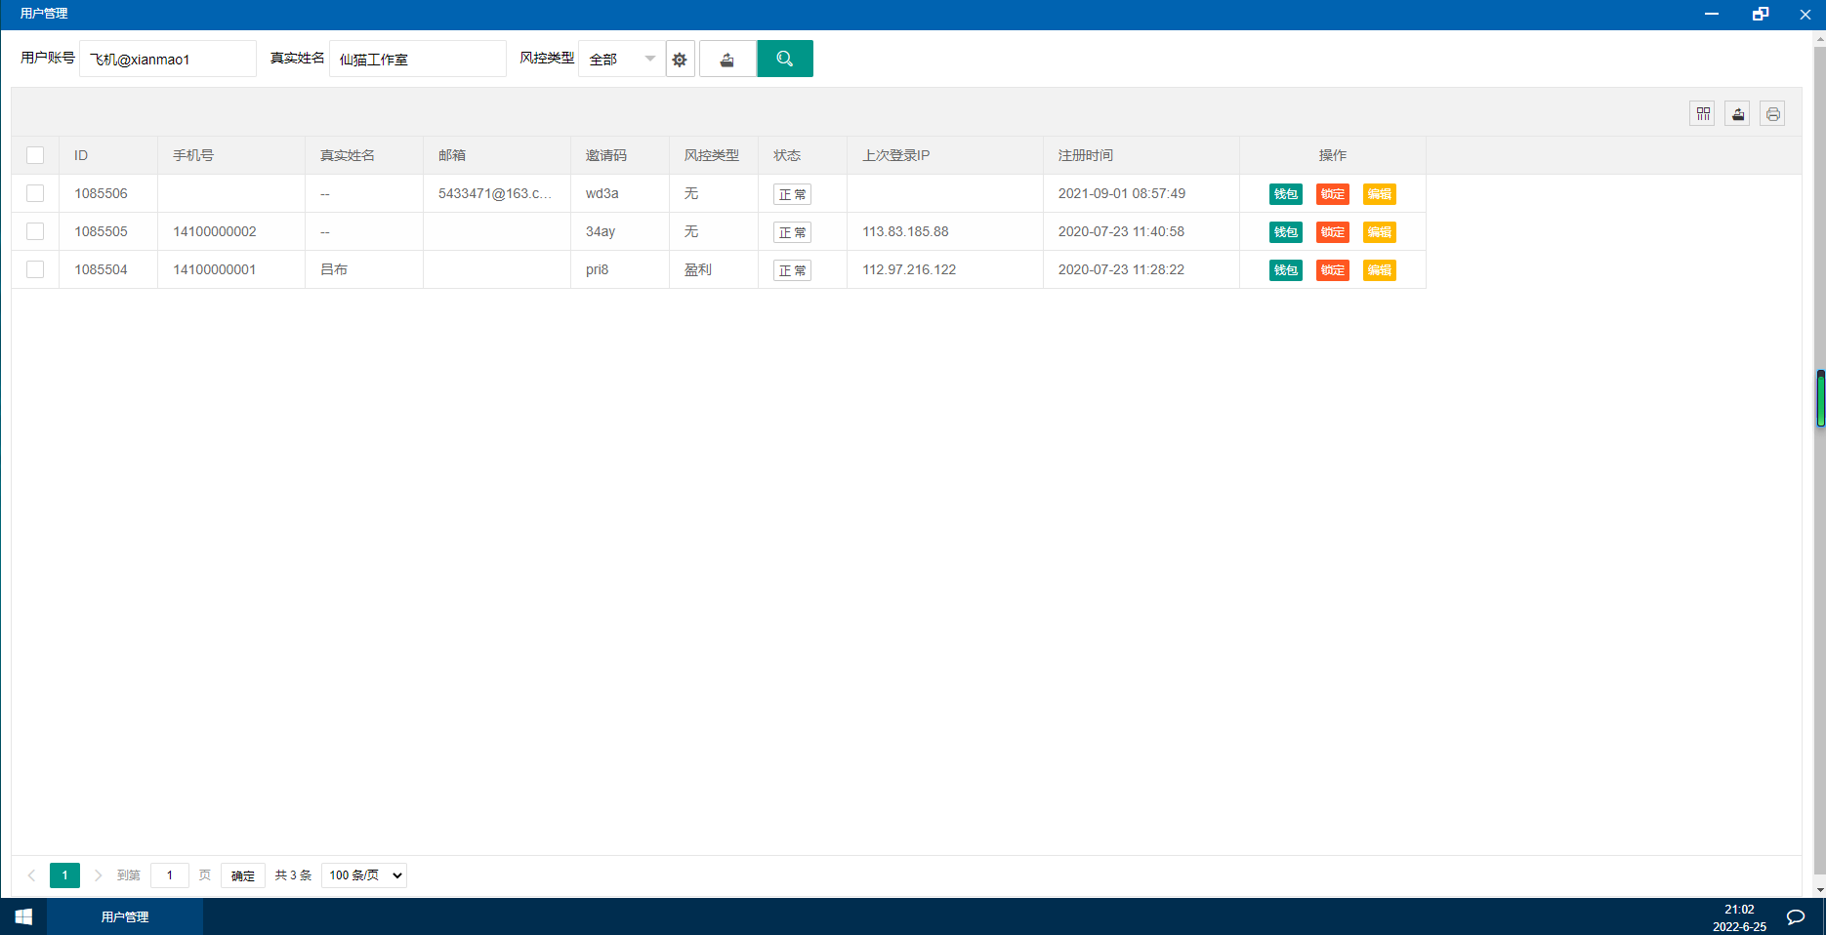The width and height of the screenshot is (1826, 935).
Task: Click 钱包 button for user 1085504
Action: pos(1286,270)
